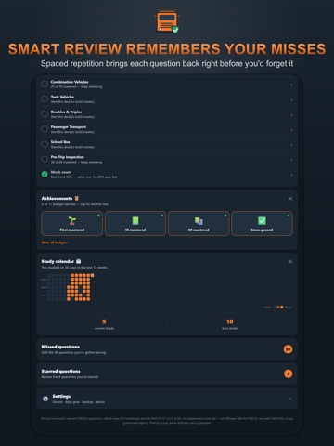This screenshot has height=446, width=334.
Task: Open the 50 mastered cards badge
Action: point(199,223)
